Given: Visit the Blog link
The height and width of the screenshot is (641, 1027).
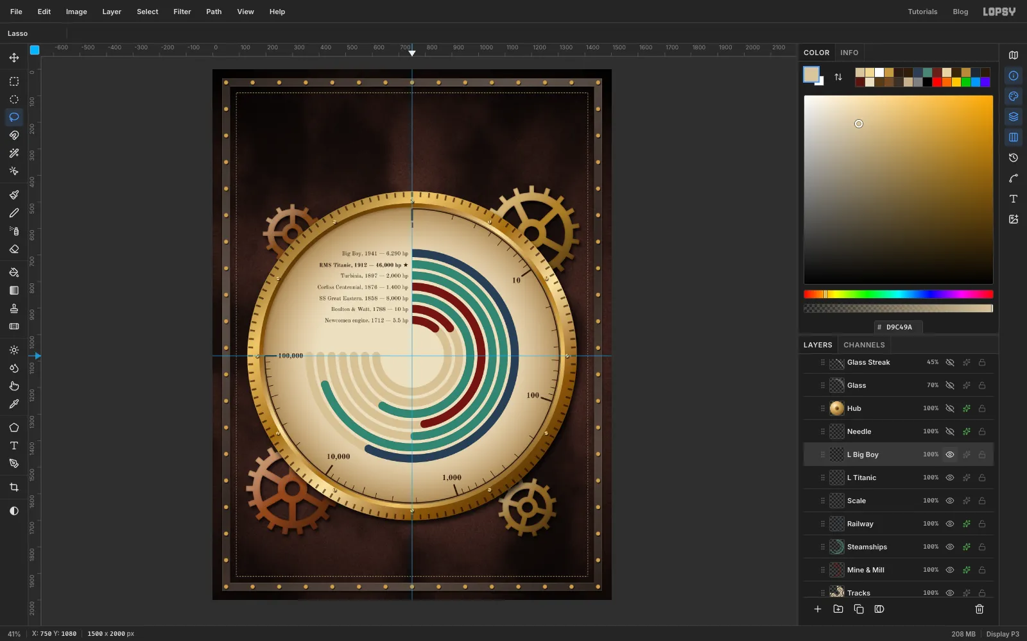Looking at the screenshot, I should pyautogui.click(x=960, y=12).
